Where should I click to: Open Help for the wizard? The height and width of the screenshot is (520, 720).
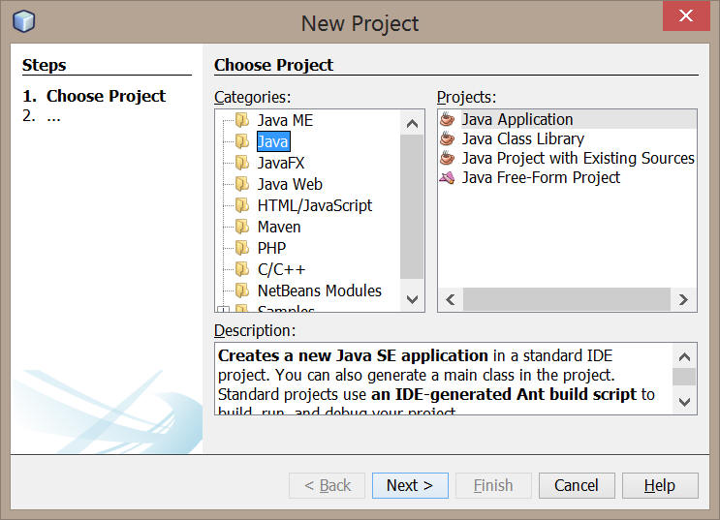(660, 485)
